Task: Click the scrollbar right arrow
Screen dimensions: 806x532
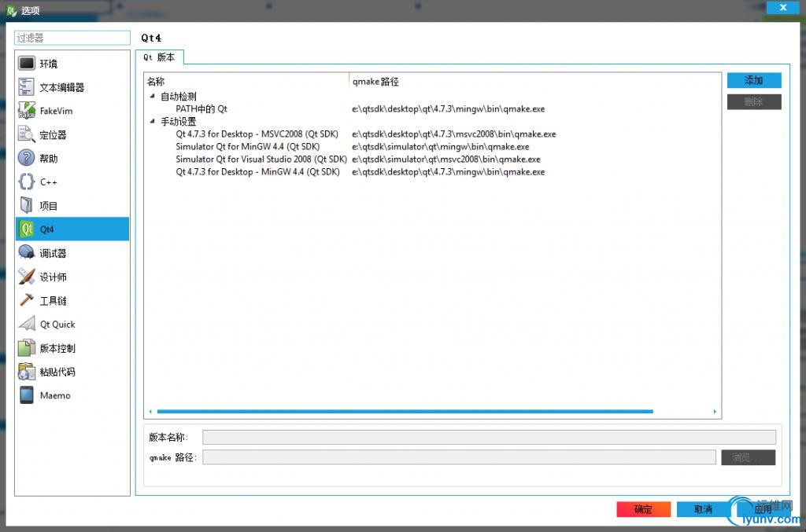Action: (715, 412)
